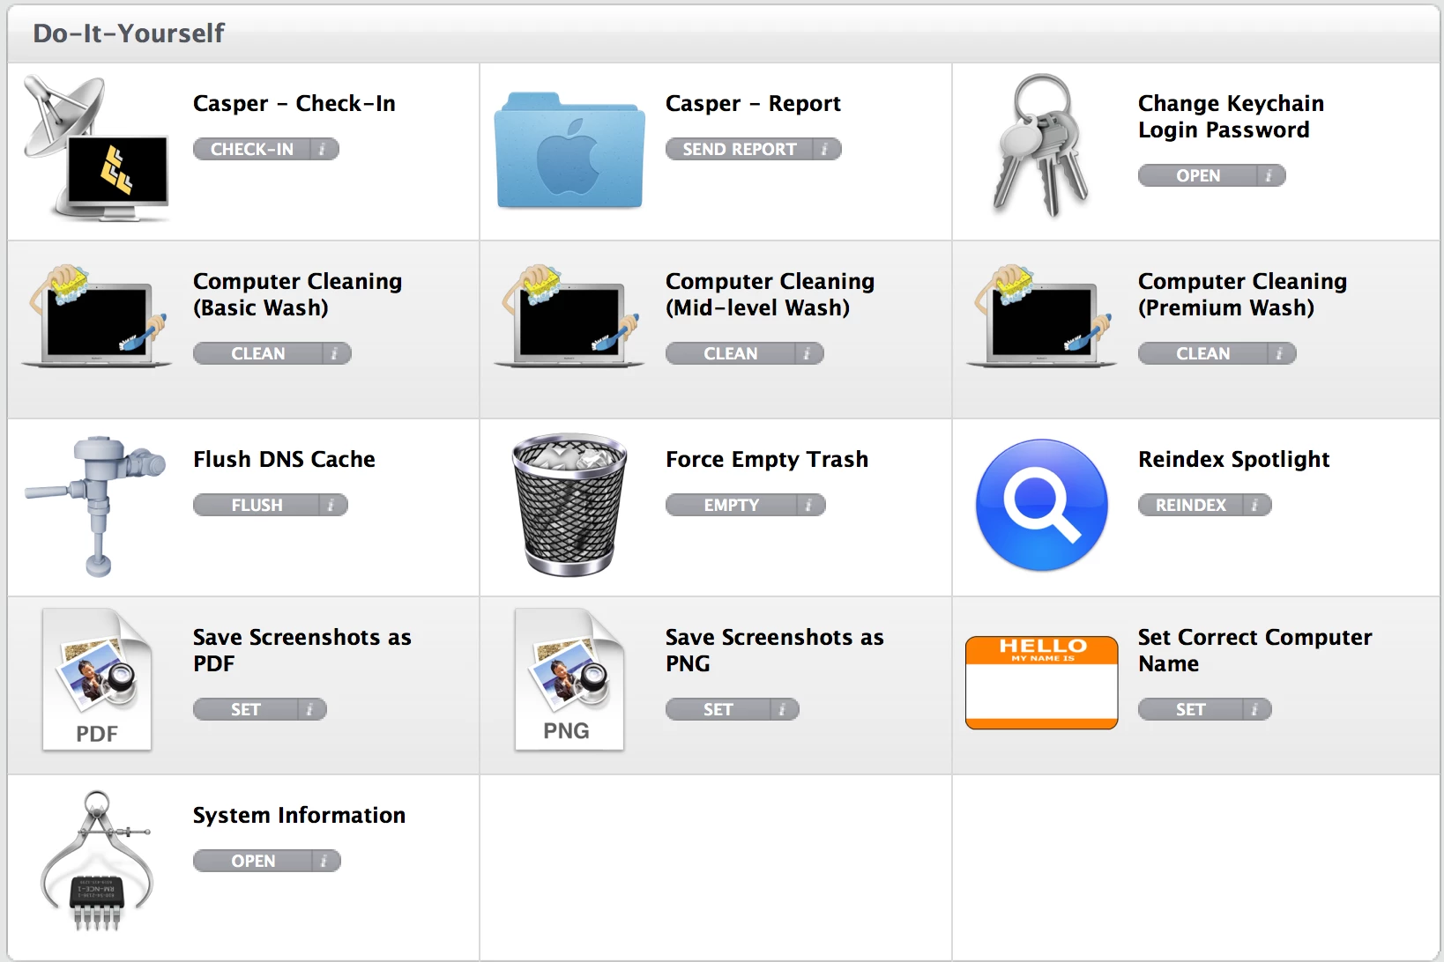
Task: Click the 'Set Correct Computer Name' title
Action: pyautogui.click(x=1255, y=650)
